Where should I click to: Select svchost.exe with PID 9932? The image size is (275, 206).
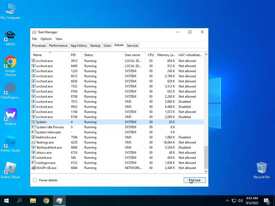click(117, 107)
